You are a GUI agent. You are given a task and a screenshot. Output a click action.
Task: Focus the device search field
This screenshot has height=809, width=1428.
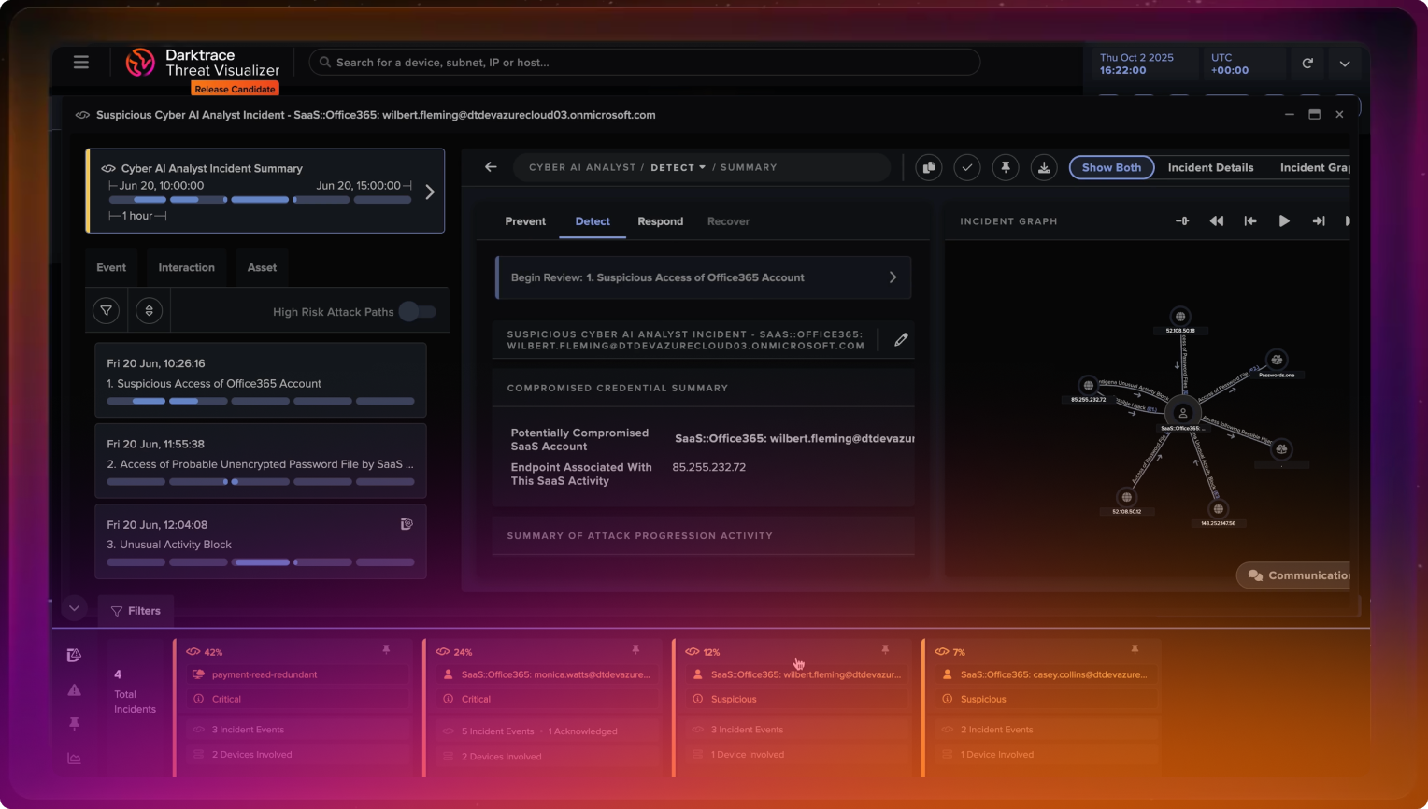[645, 63]
